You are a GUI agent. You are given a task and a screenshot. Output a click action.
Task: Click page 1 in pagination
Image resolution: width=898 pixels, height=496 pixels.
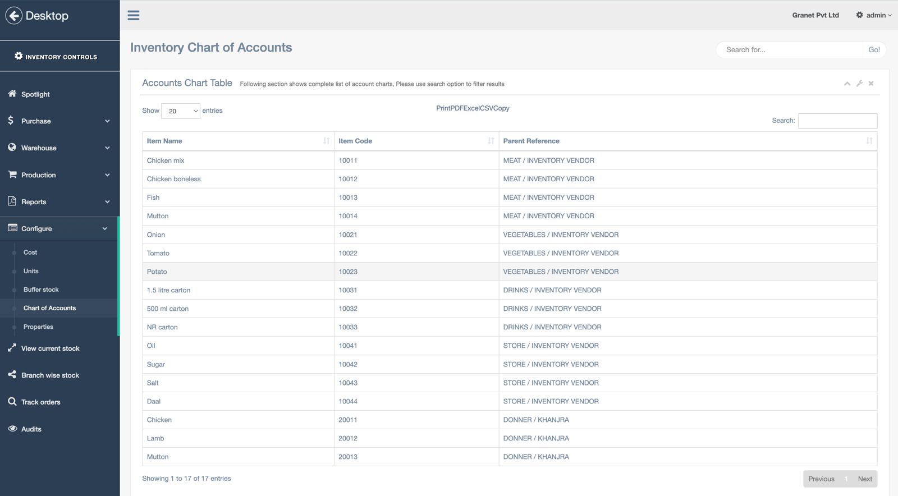[846, 479]
